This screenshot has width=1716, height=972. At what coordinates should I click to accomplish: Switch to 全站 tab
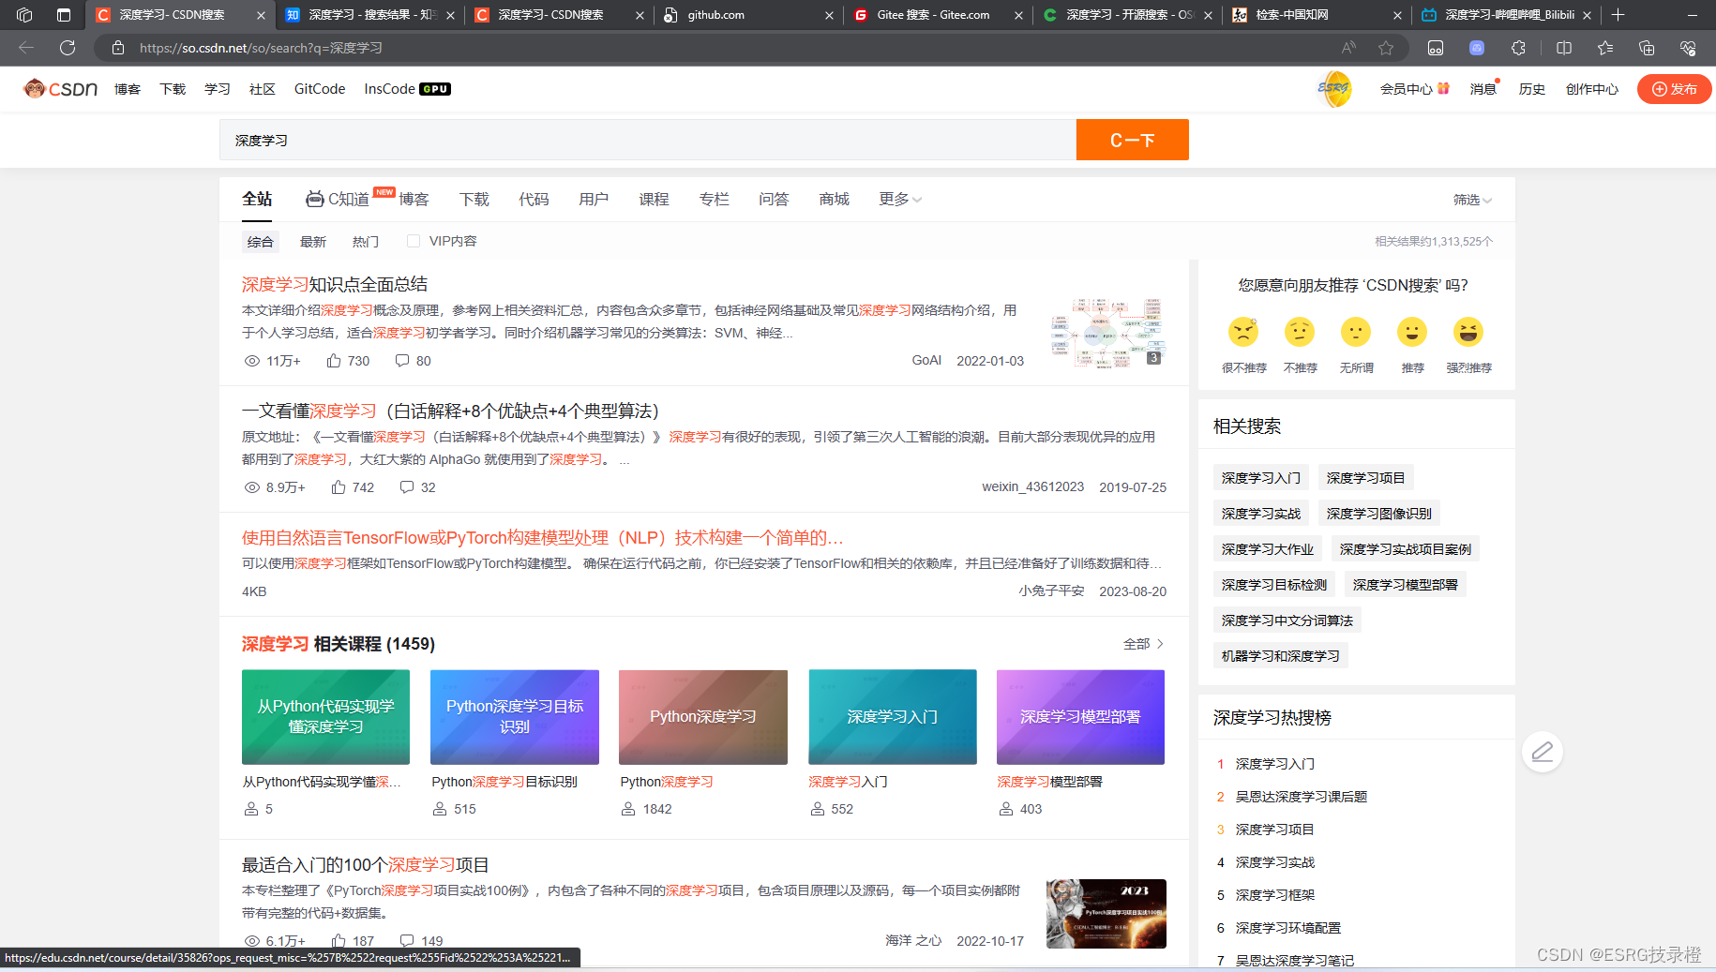coord(257,199)
